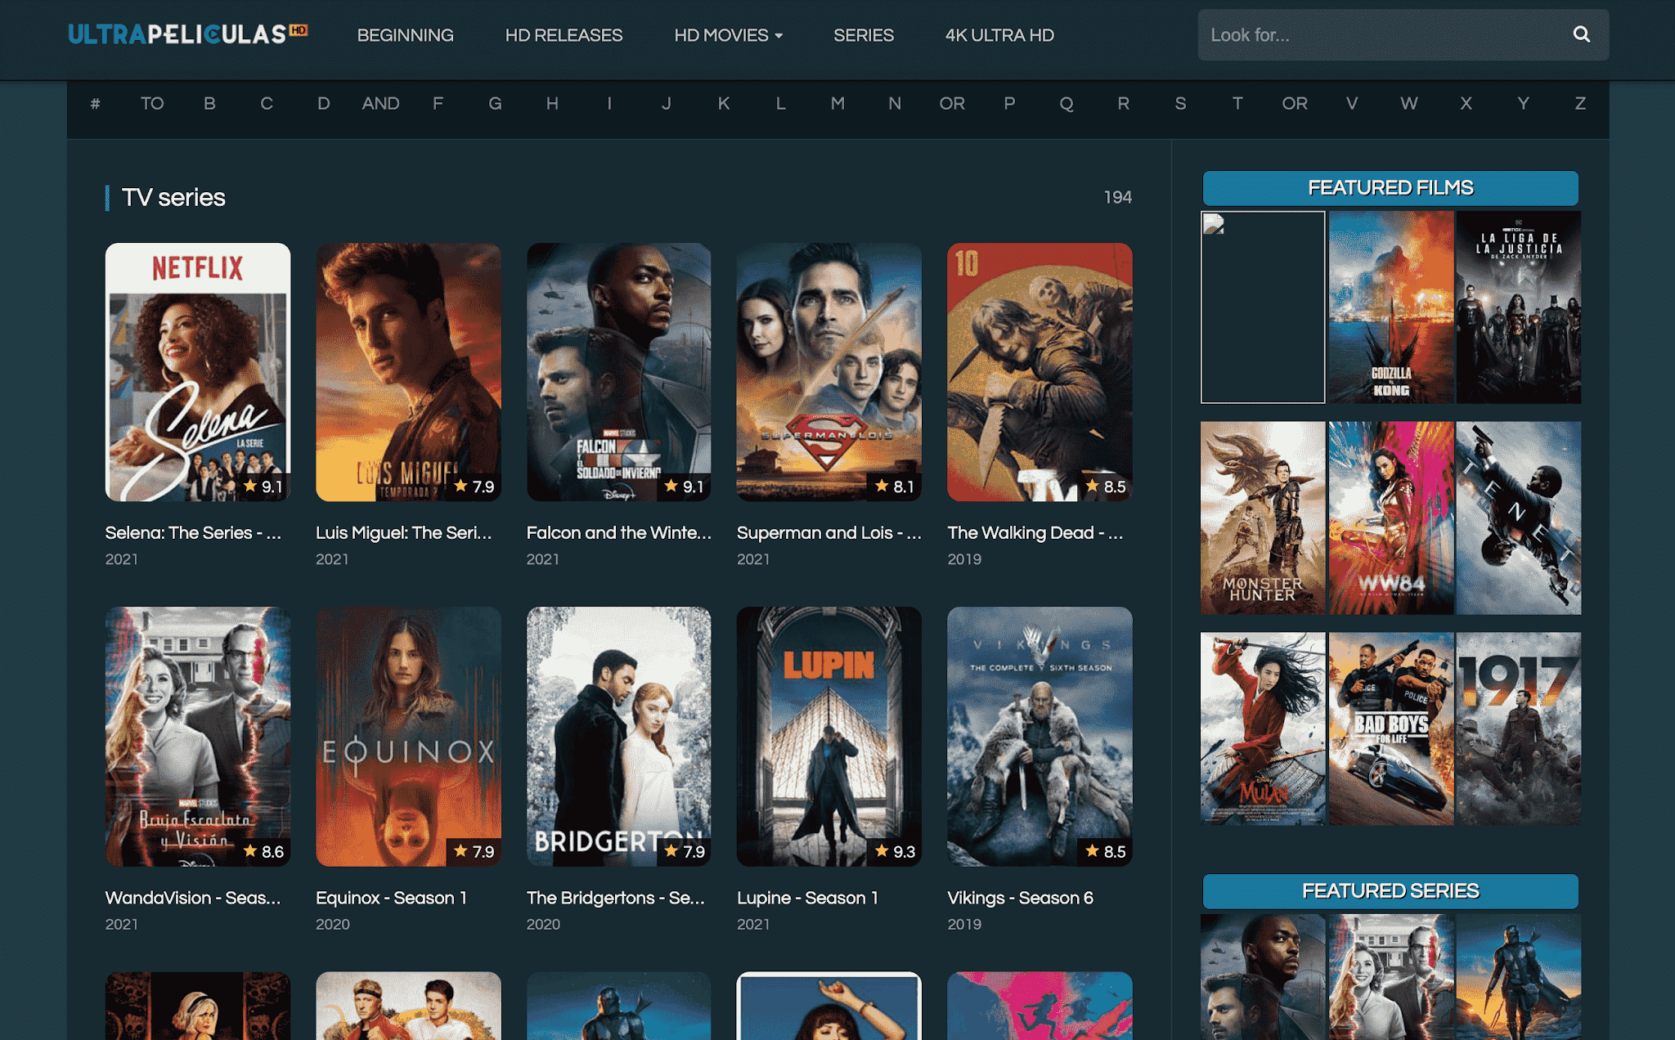Screen dimensions: 1675x1040
Task: Click the search magnifier icon
Action: click(1581, 34)
